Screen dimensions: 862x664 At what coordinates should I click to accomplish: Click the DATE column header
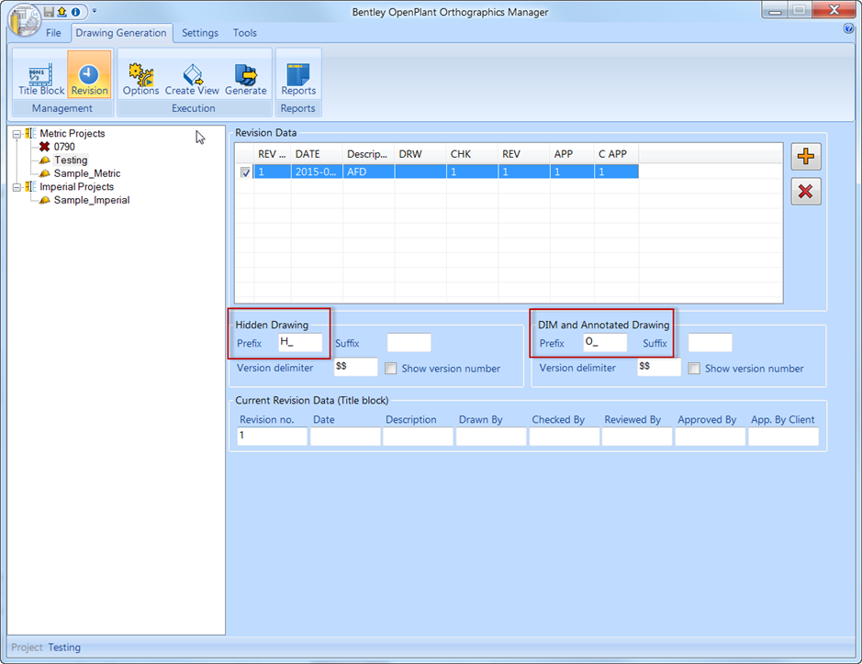tap(317, 154)
